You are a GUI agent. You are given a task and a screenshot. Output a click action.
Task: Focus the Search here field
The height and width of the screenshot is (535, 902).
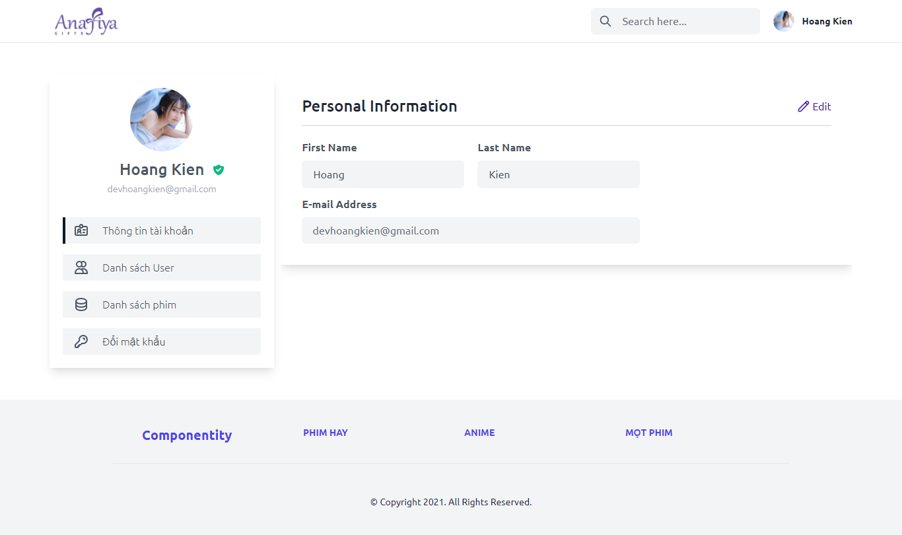coord(676,21)
